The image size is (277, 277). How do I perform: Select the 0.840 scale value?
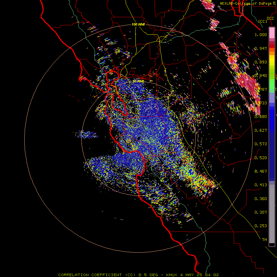pos(261,76)
